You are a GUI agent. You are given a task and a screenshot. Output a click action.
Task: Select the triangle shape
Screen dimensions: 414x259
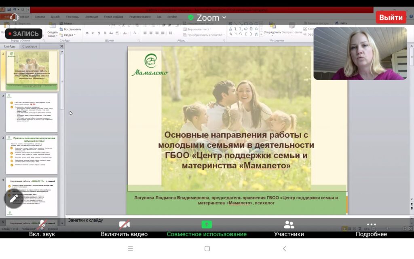(230, 29)
